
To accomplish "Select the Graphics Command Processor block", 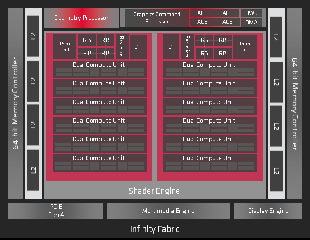I will [157, 18].
